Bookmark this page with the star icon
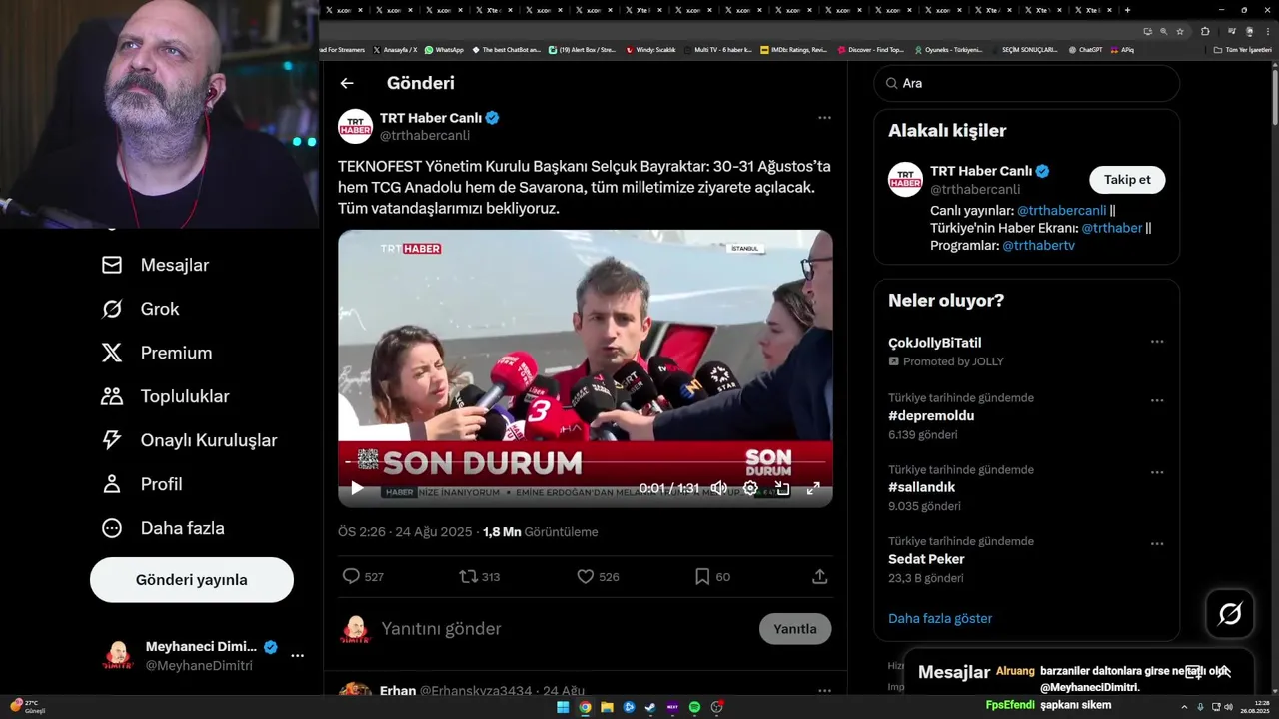 1180,31
